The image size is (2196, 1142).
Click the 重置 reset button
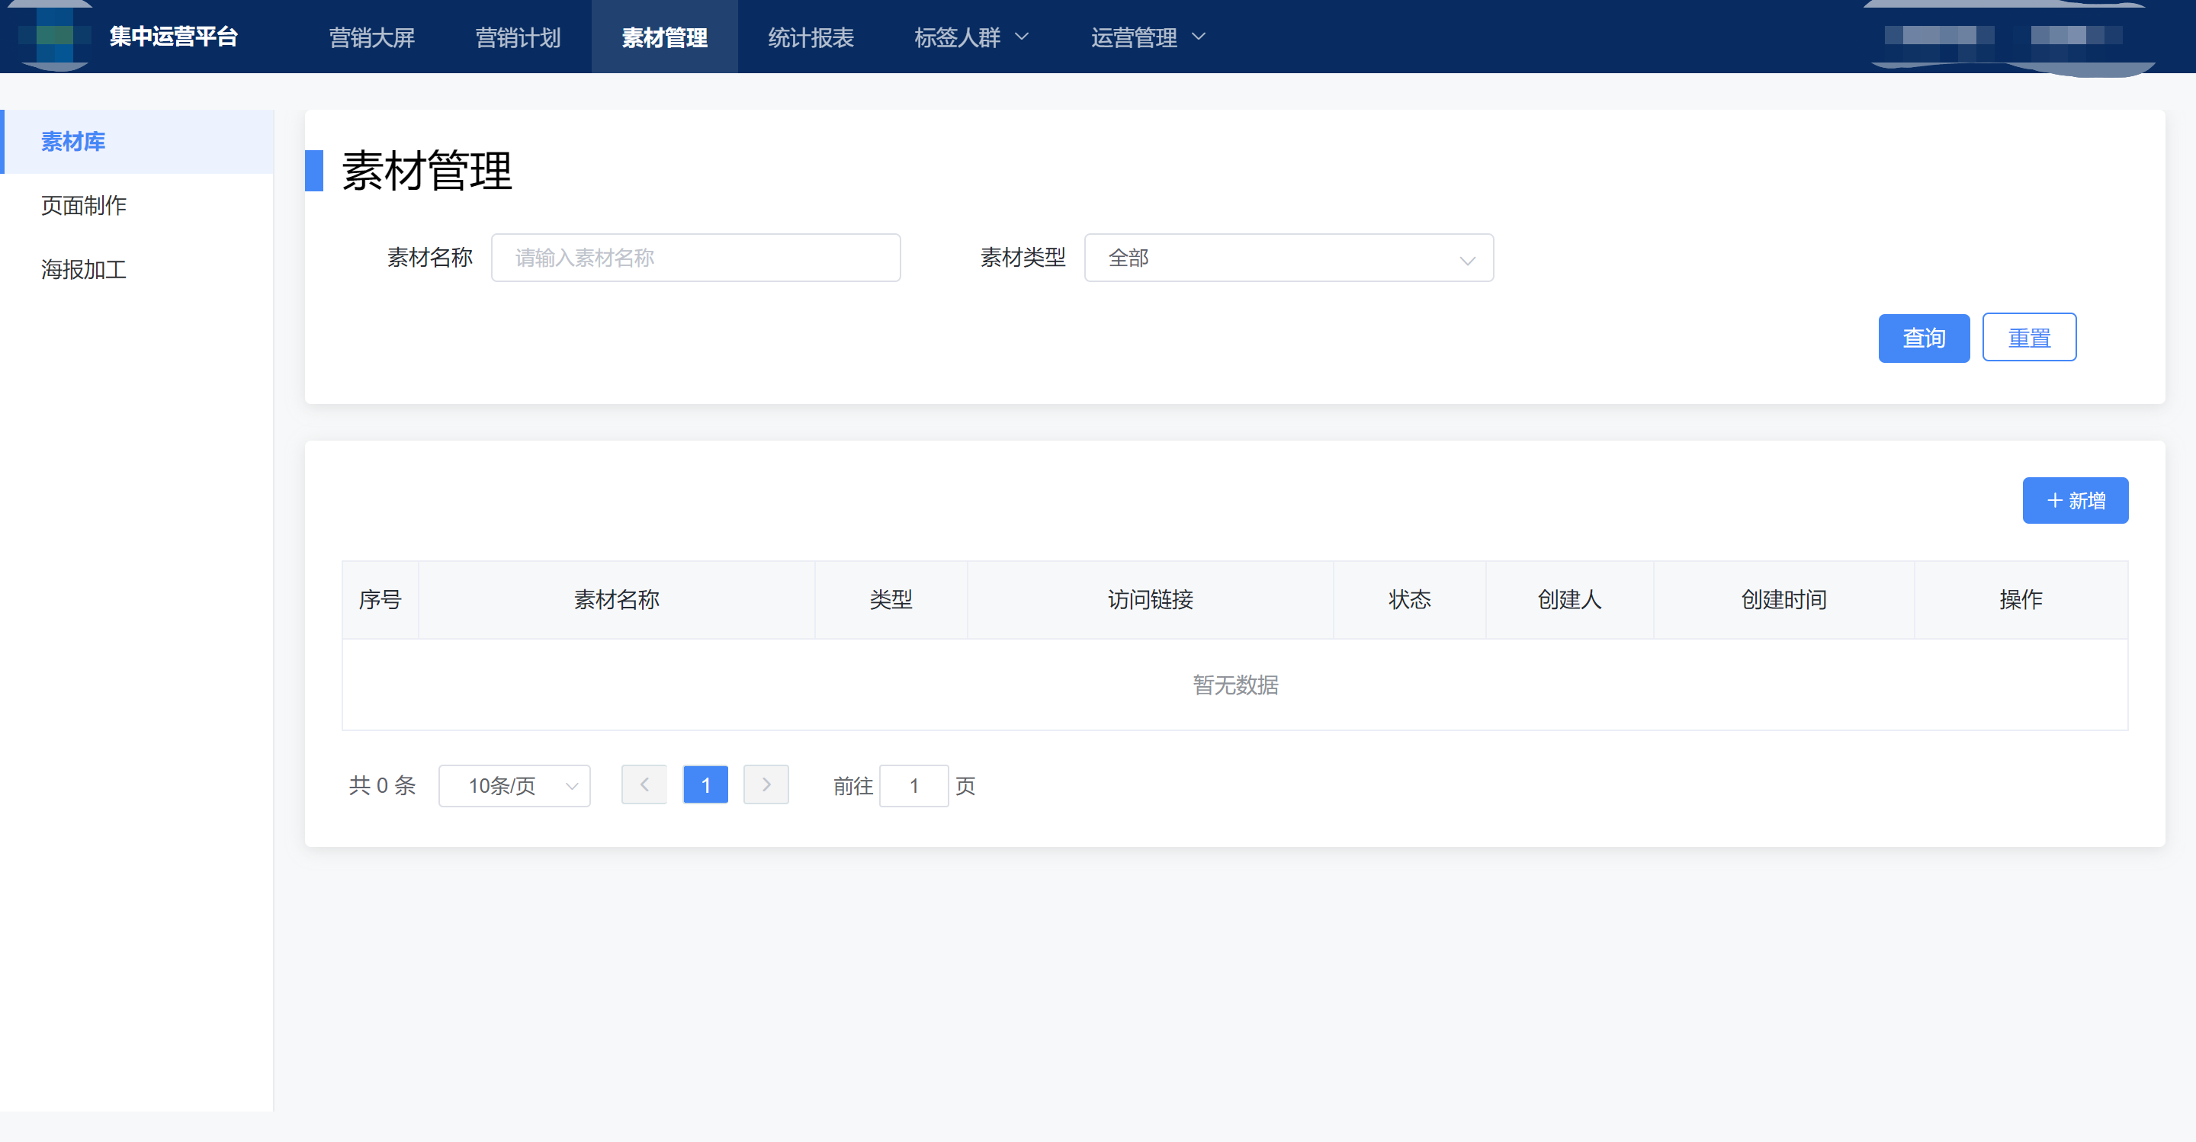pyautogui.click(x=2029, y=338)
